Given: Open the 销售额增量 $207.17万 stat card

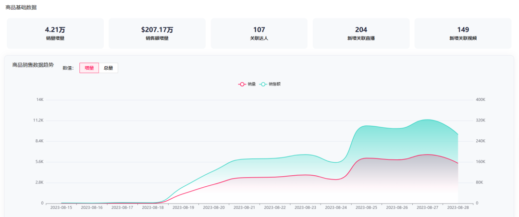Looking at the screenshot, I should [x=157, y=33].
